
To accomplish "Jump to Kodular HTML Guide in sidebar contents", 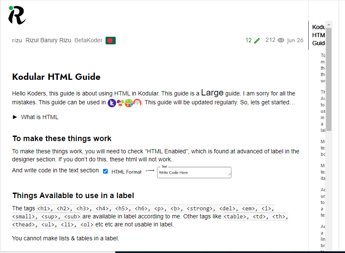I will point(318,35).
